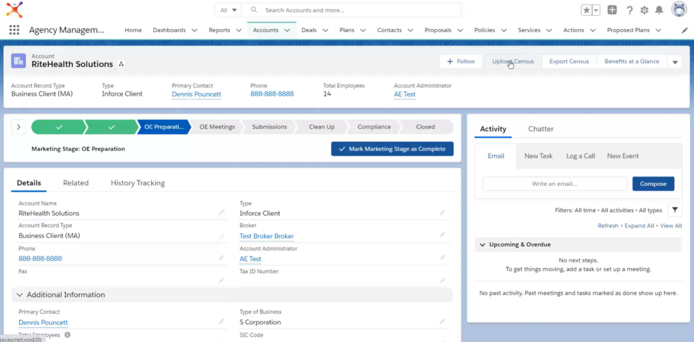
Task: Collapse the Additional Information section
Action: coord(20,294)
